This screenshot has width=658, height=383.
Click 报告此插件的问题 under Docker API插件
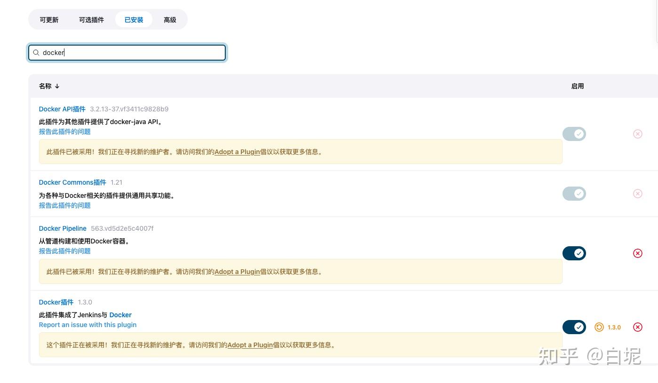pyautogui.click(x=64, y=132)
